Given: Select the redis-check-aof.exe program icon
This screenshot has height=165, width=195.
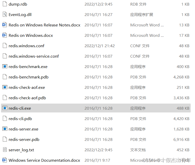Looking at the screenshot, I should pos(5,87).
